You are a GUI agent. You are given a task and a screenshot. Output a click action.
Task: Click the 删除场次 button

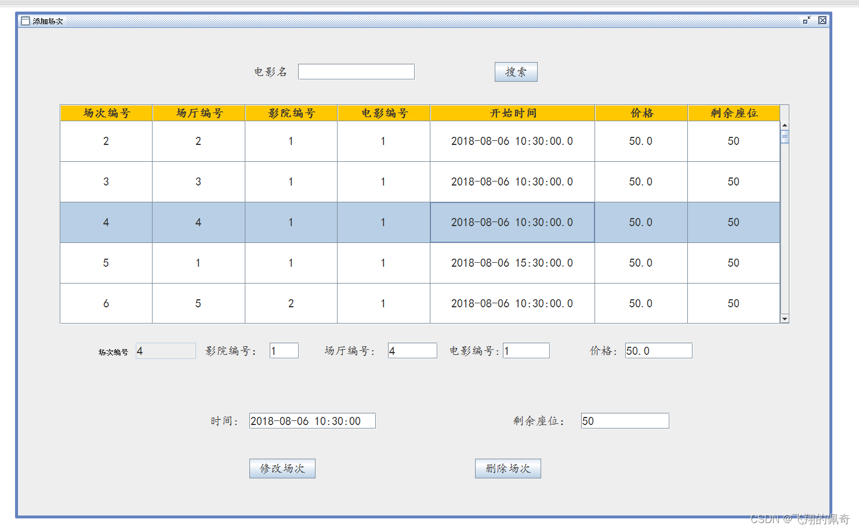tap(508, 469)
